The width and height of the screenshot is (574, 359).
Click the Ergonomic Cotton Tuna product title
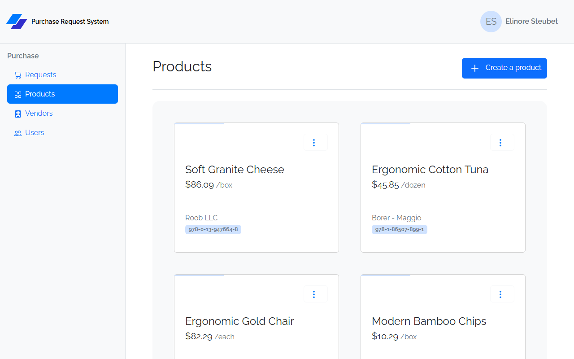click(430, 170)
